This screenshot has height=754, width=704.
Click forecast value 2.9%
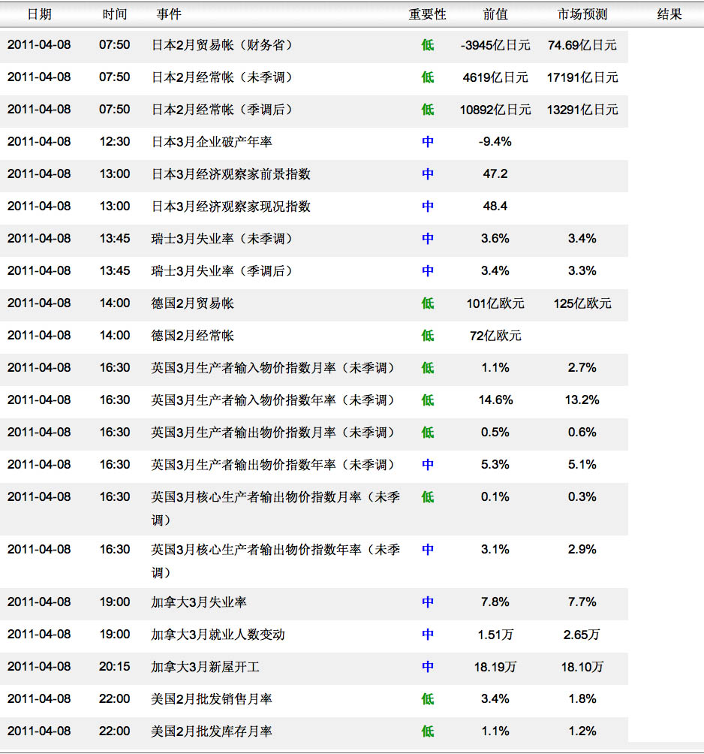point(582,549)
